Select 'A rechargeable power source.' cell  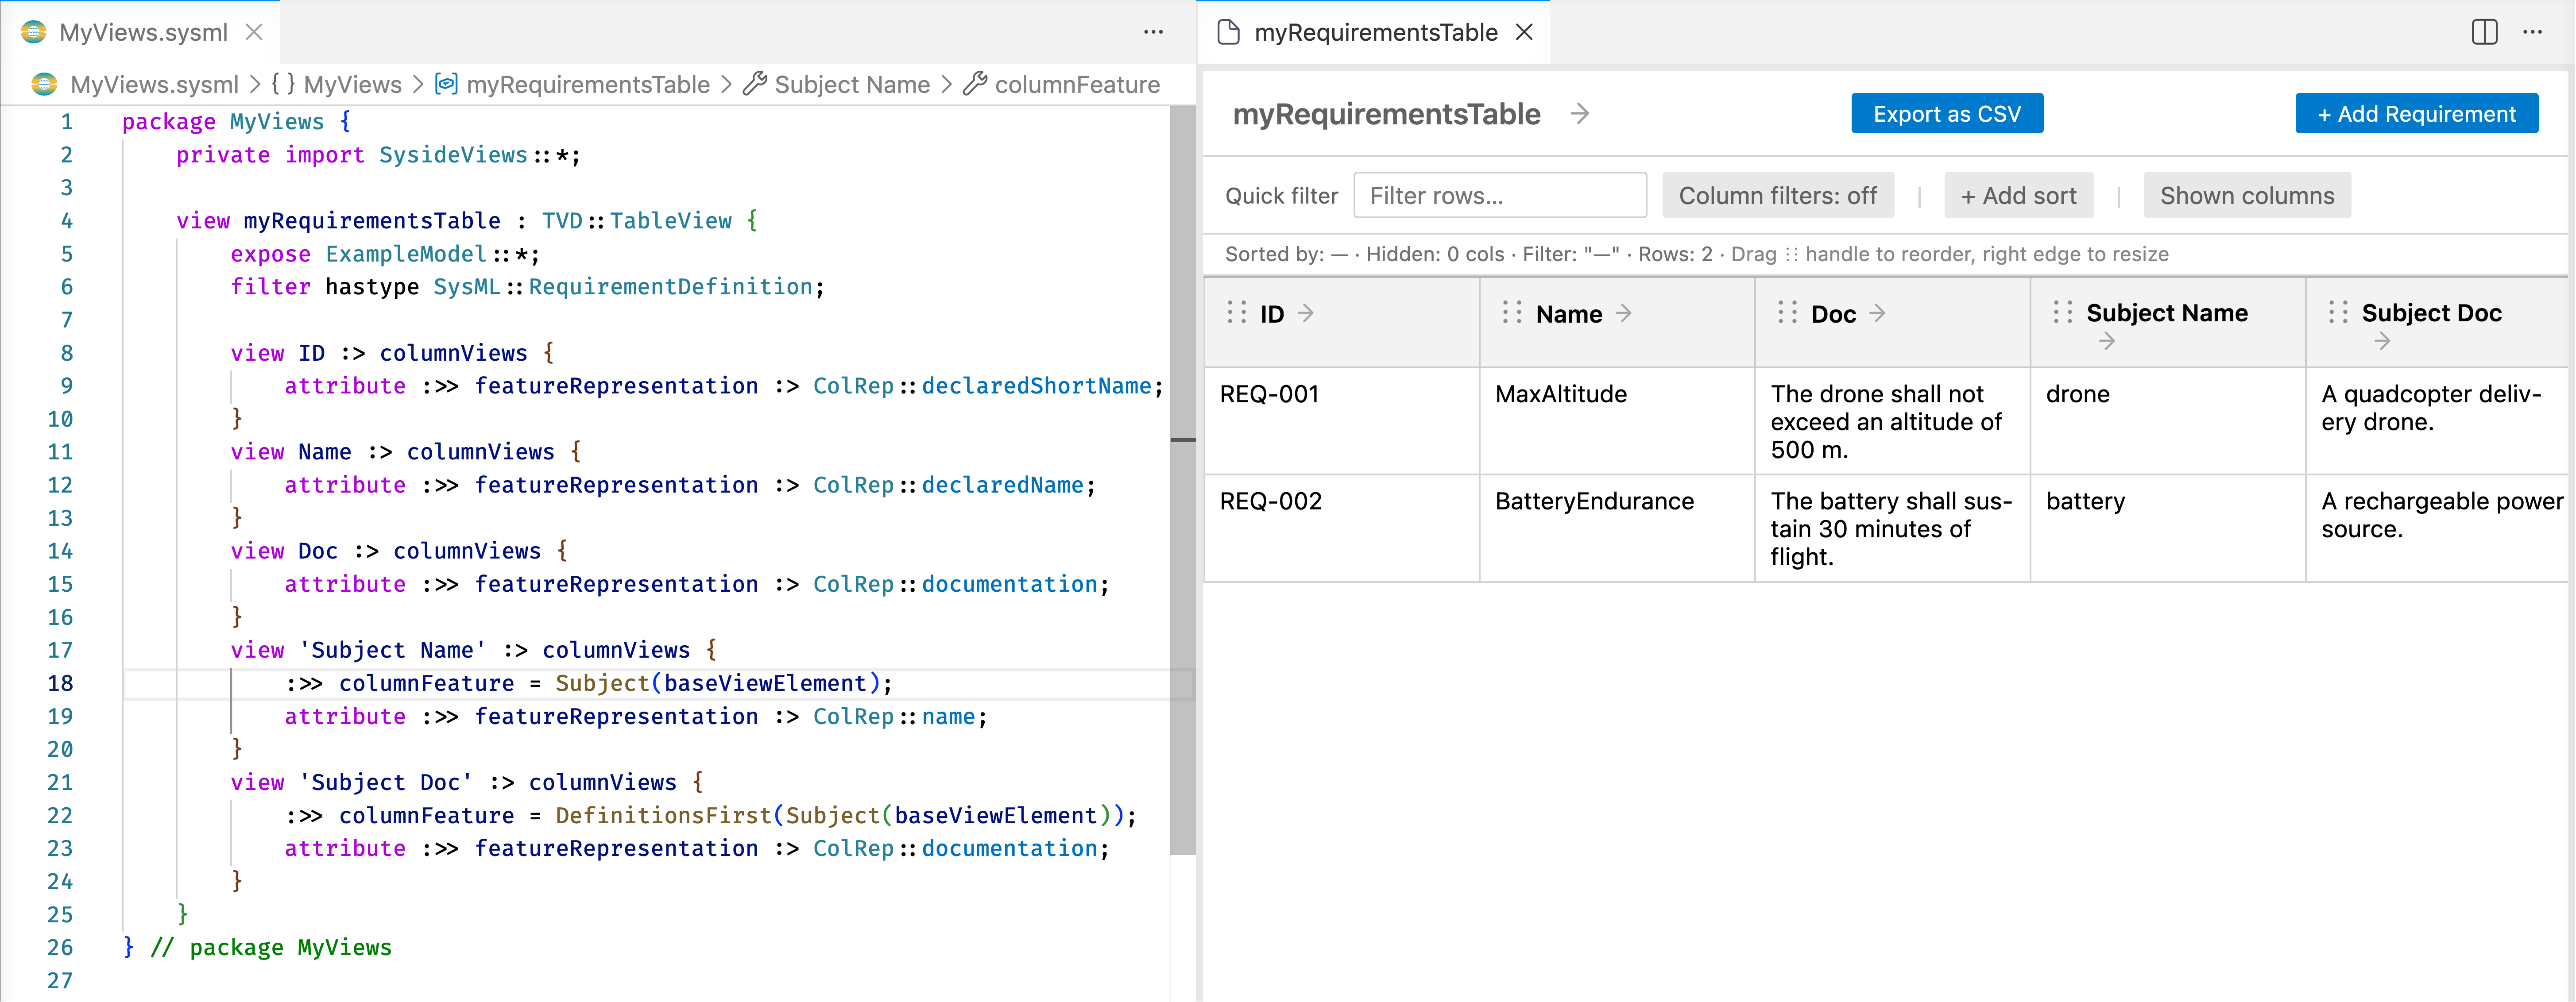coord(2437,528)
